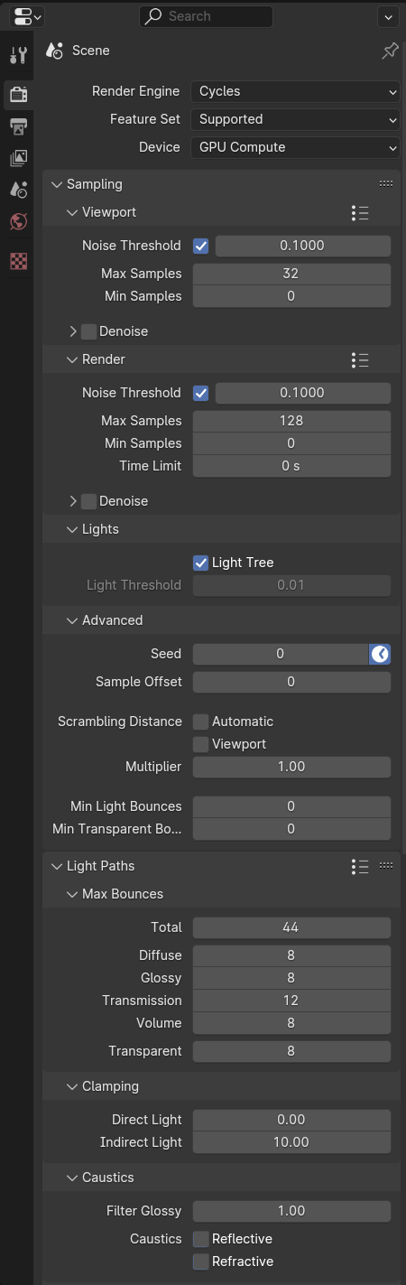This screenshot has height=1285, width=406.
Task: Open the Tool properties tab
Action: tap(18, 55)
